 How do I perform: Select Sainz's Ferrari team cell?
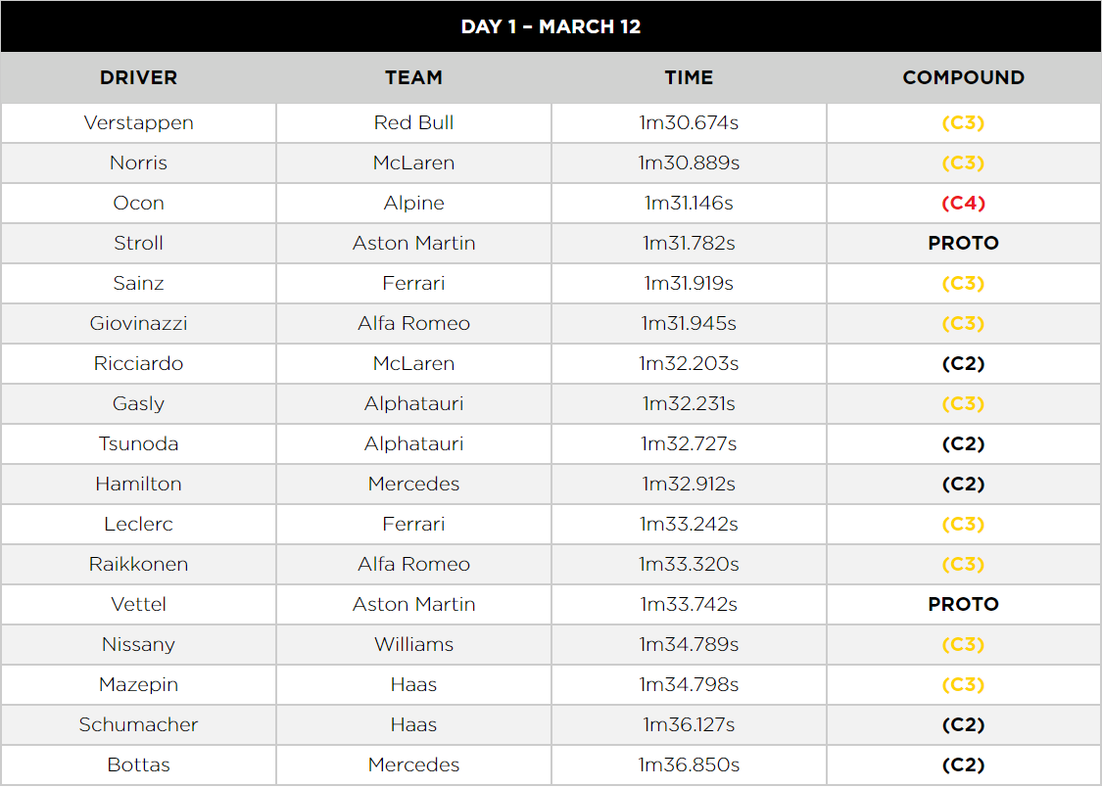click(414, 283)
